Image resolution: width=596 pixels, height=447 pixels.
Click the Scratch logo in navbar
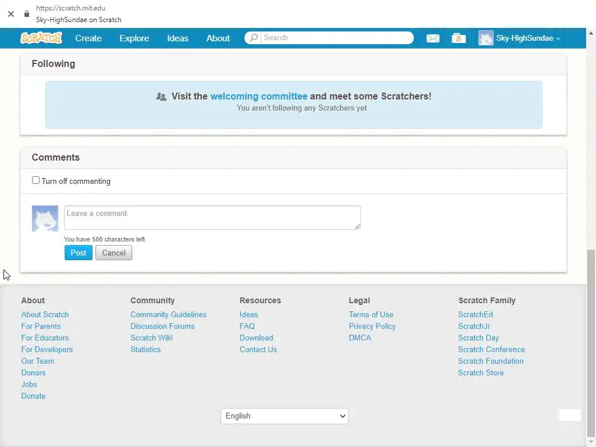(41, 38)
